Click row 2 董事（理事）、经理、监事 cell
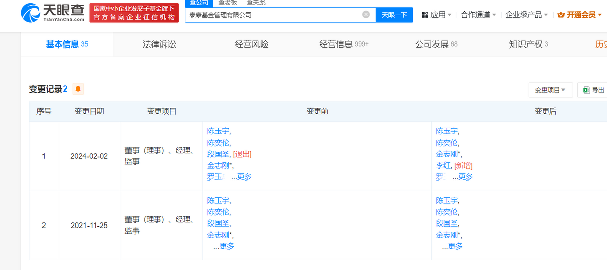Screen dimensions: 607x270 pos(160,226)
